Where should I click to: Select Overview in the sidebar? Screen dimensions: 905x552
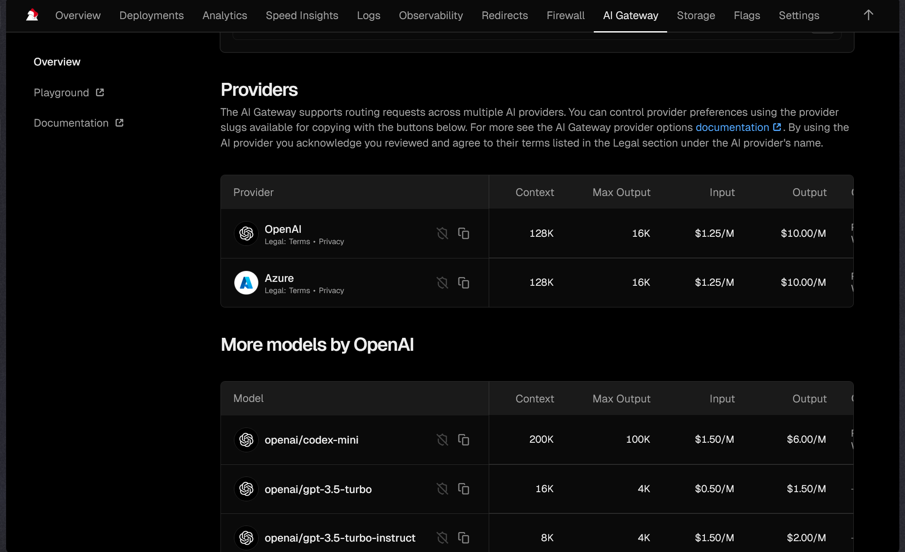[57, 62]
